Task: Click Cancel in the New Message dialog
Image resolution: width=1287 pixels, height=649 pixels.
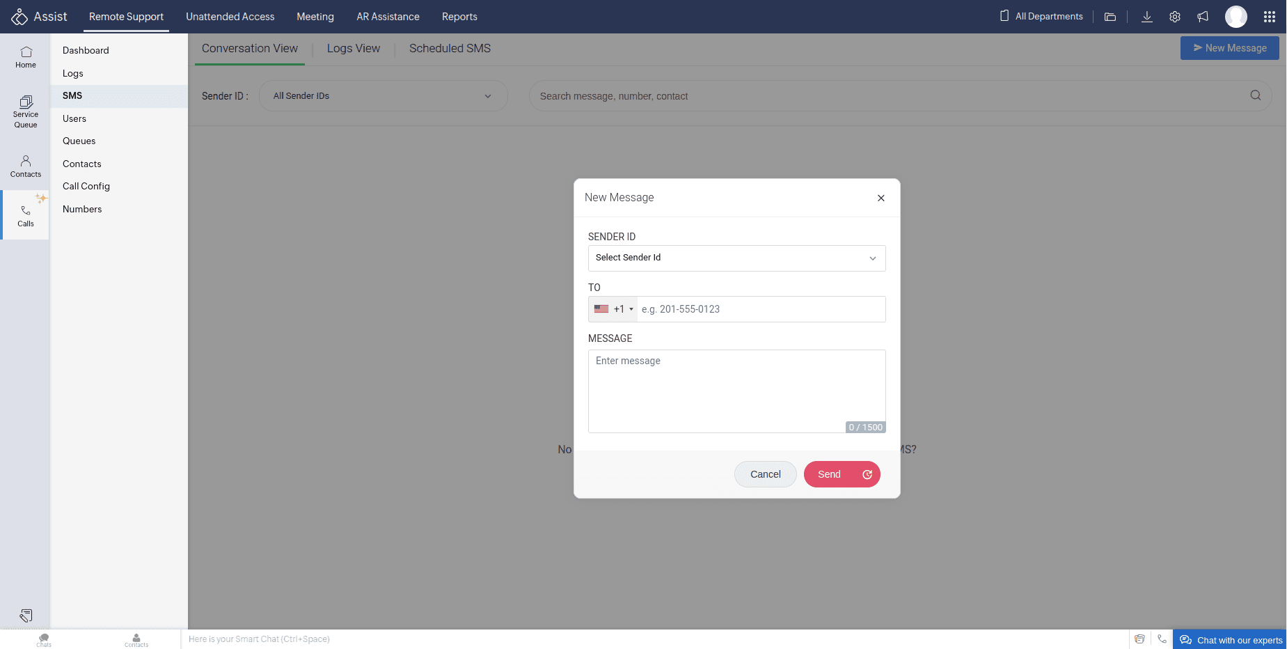Action: tap(765, 474)
